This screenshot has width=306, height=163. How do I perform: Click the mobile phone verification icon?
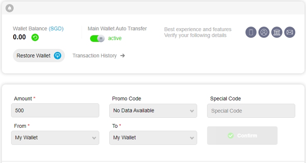click(251, 32)
